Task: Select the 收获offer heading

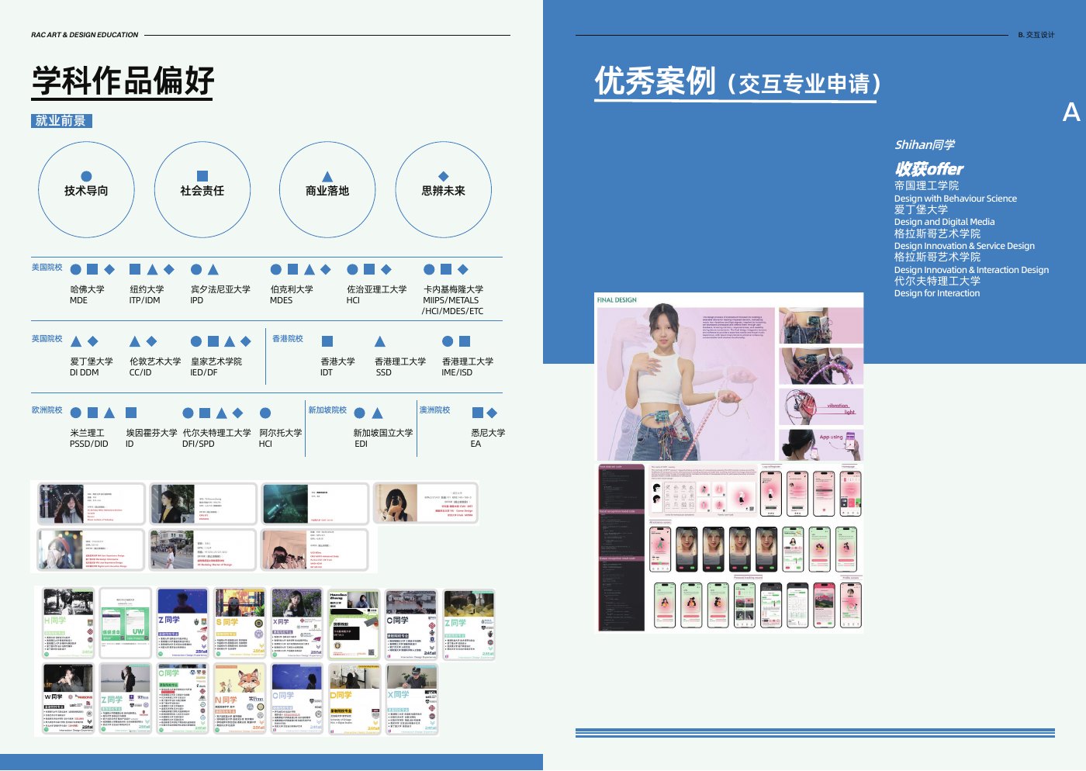Action: click(929, 169)
